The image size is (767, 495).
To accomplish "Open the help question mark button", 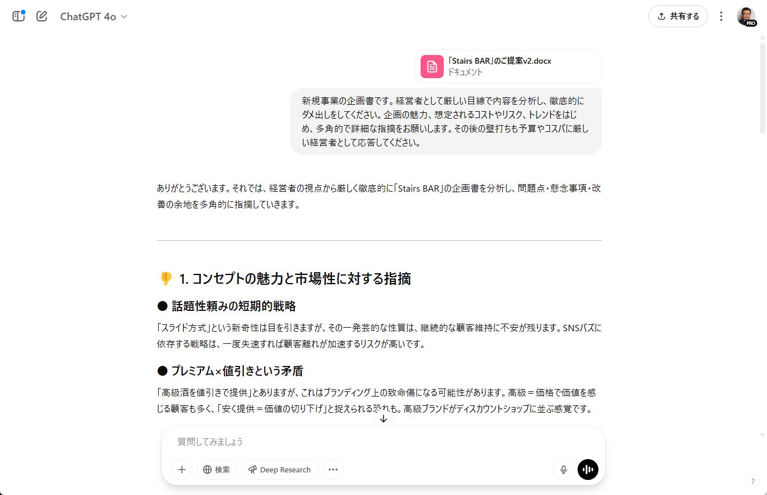I will [753, 481].
